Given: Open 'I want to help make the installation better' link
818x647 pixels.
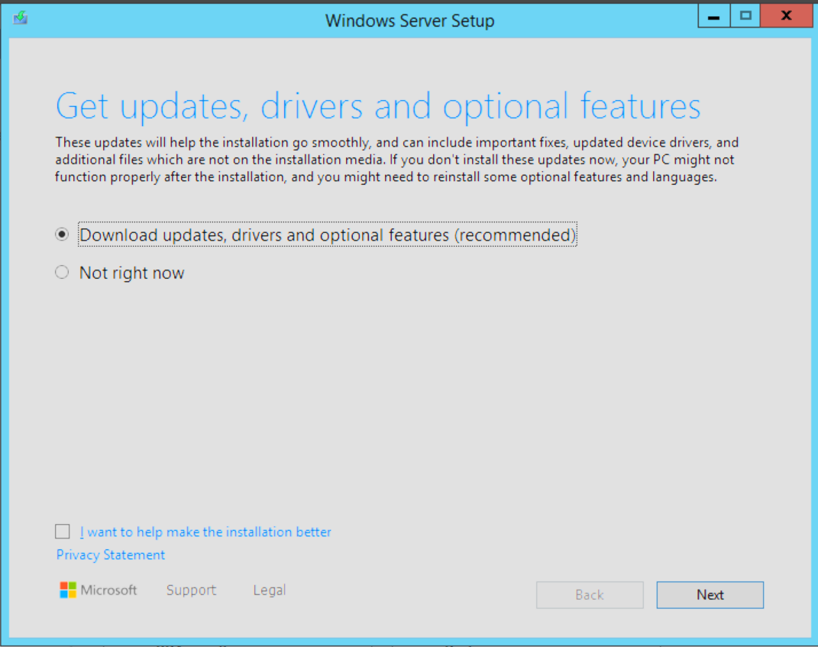Looking at the screenshot, I should [205, 532].
